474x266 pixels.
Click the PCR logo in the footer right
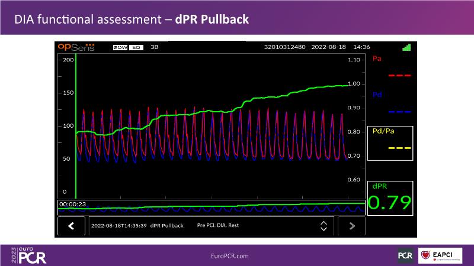tap(405, 255)
